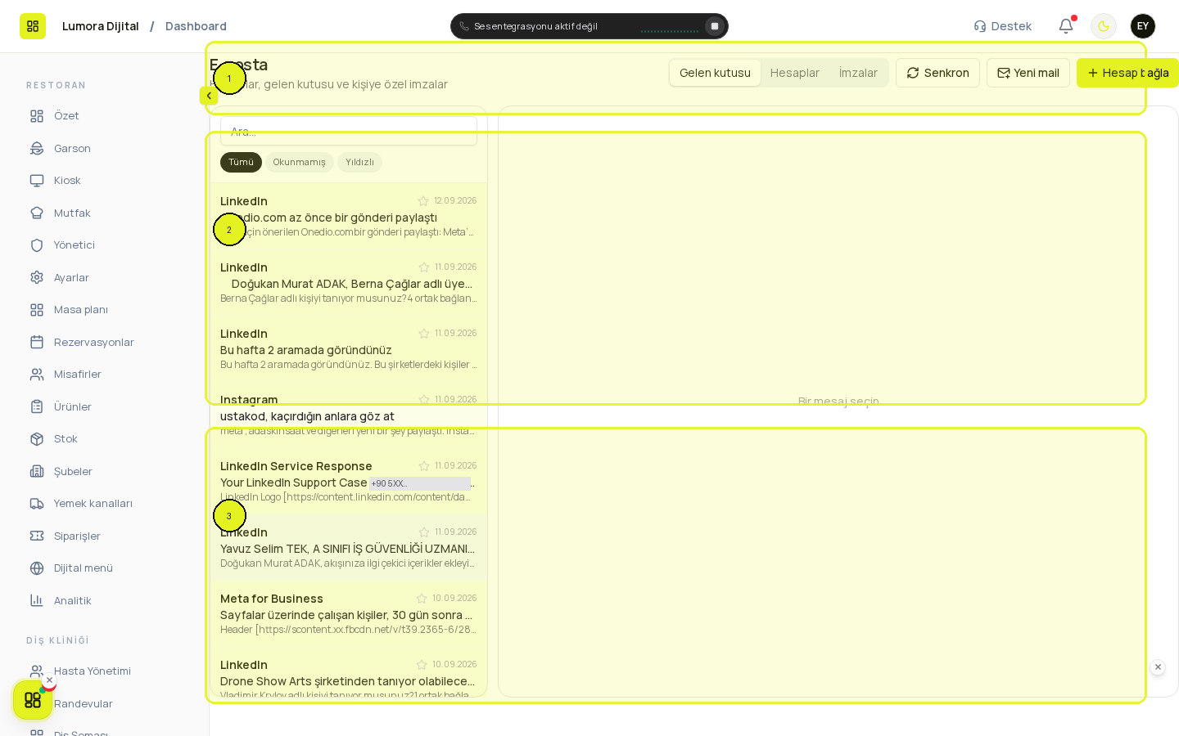Stop the voice integration with the square button

click(x=715, y=26)
